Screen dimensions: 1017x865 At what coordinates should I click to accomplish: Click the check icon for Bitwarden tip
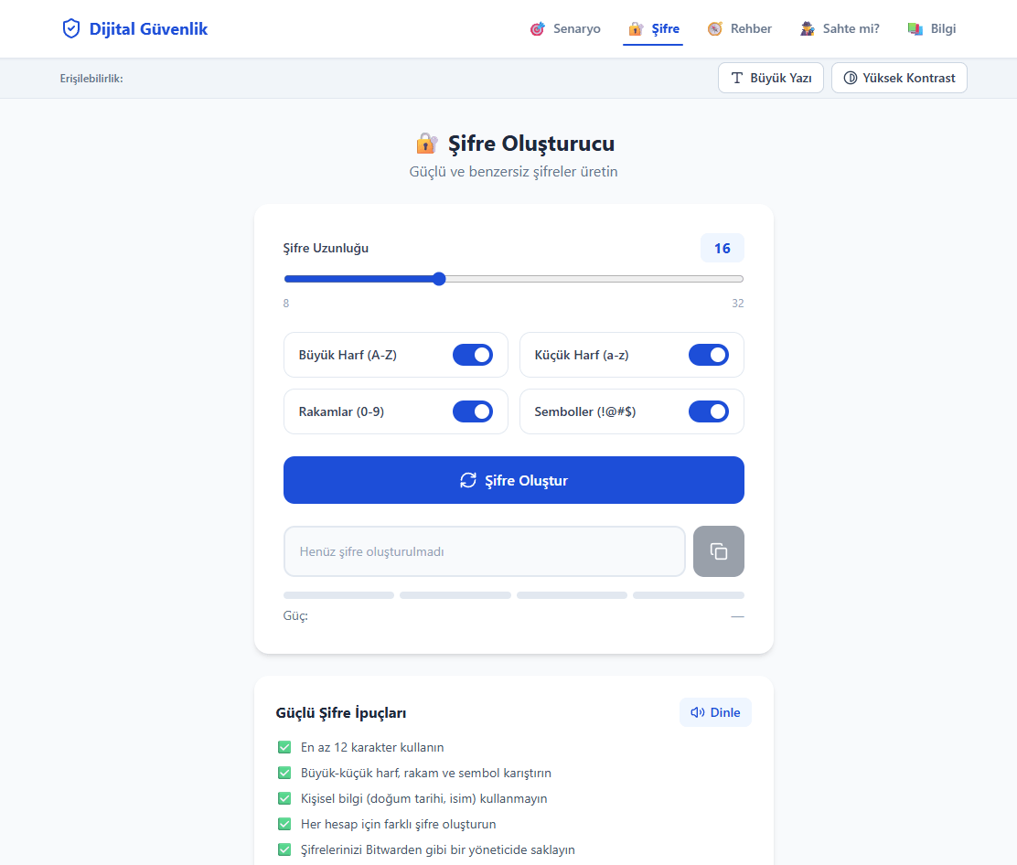click(284, 849)
